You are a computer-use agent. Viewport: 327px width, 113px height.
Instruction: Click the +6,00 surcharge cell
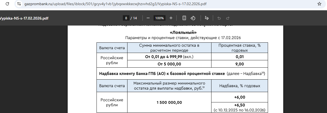click(x=239, y=97)
